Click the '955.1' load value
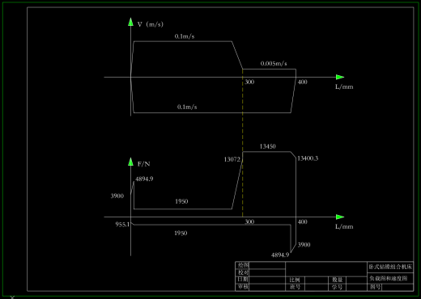This screenshot has width=421, height=299. point(123,225)
